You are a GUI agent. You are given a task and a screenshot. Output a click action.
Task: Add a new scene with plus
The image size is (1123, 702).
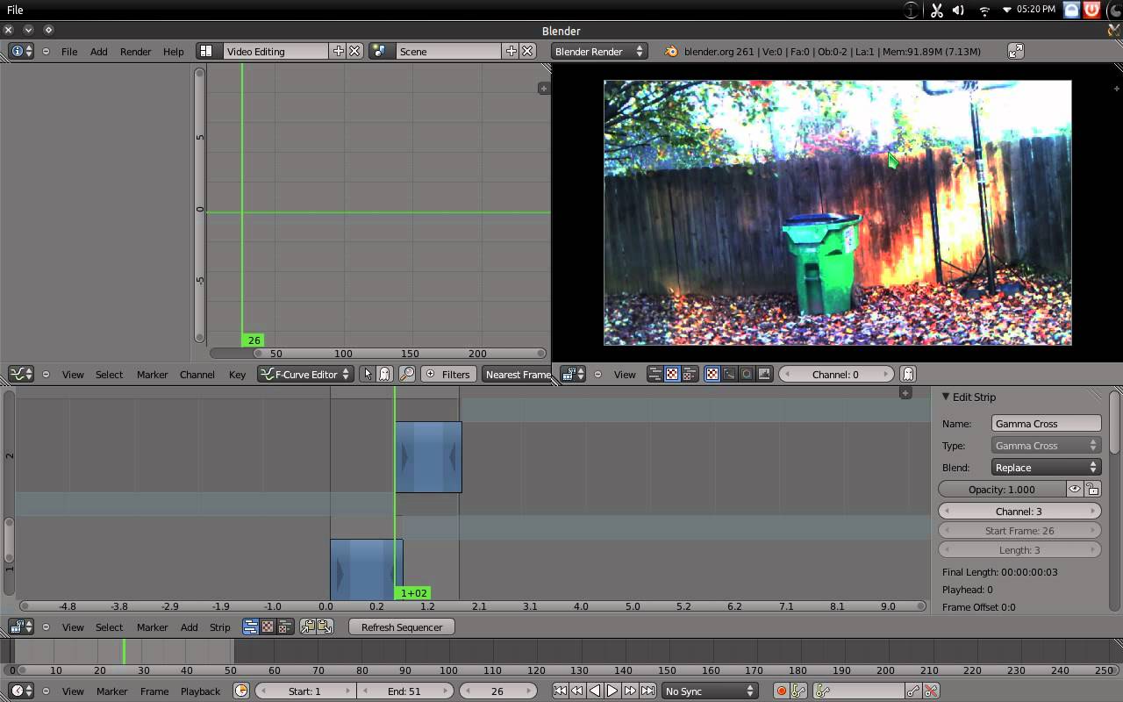tap(511, 51)
